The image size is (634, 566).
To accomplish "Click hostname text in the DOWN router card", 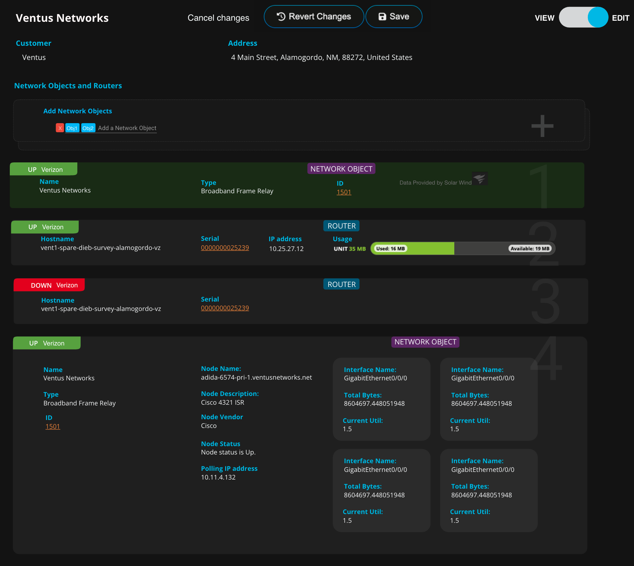I will [101, 309].
